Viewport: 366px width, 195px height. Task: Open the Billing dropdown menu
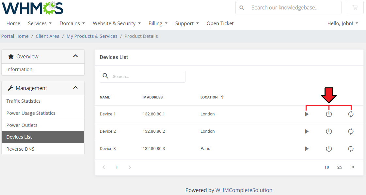tap(158, 23)
